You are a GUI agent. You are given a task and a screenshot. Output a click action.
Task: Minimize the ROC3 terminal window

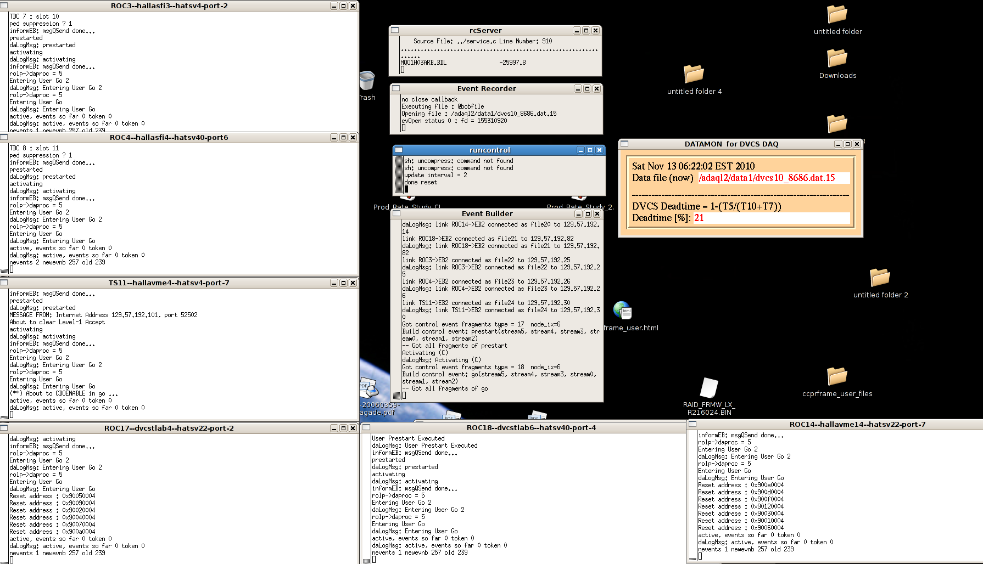[334, 6]
